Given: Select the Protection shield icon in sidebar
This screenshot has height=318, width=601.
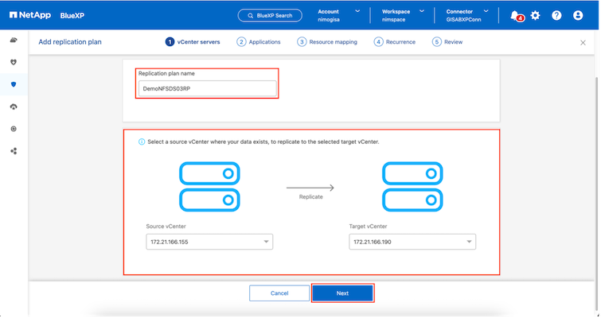Looking at the screenshot, I should click(14, 84).
